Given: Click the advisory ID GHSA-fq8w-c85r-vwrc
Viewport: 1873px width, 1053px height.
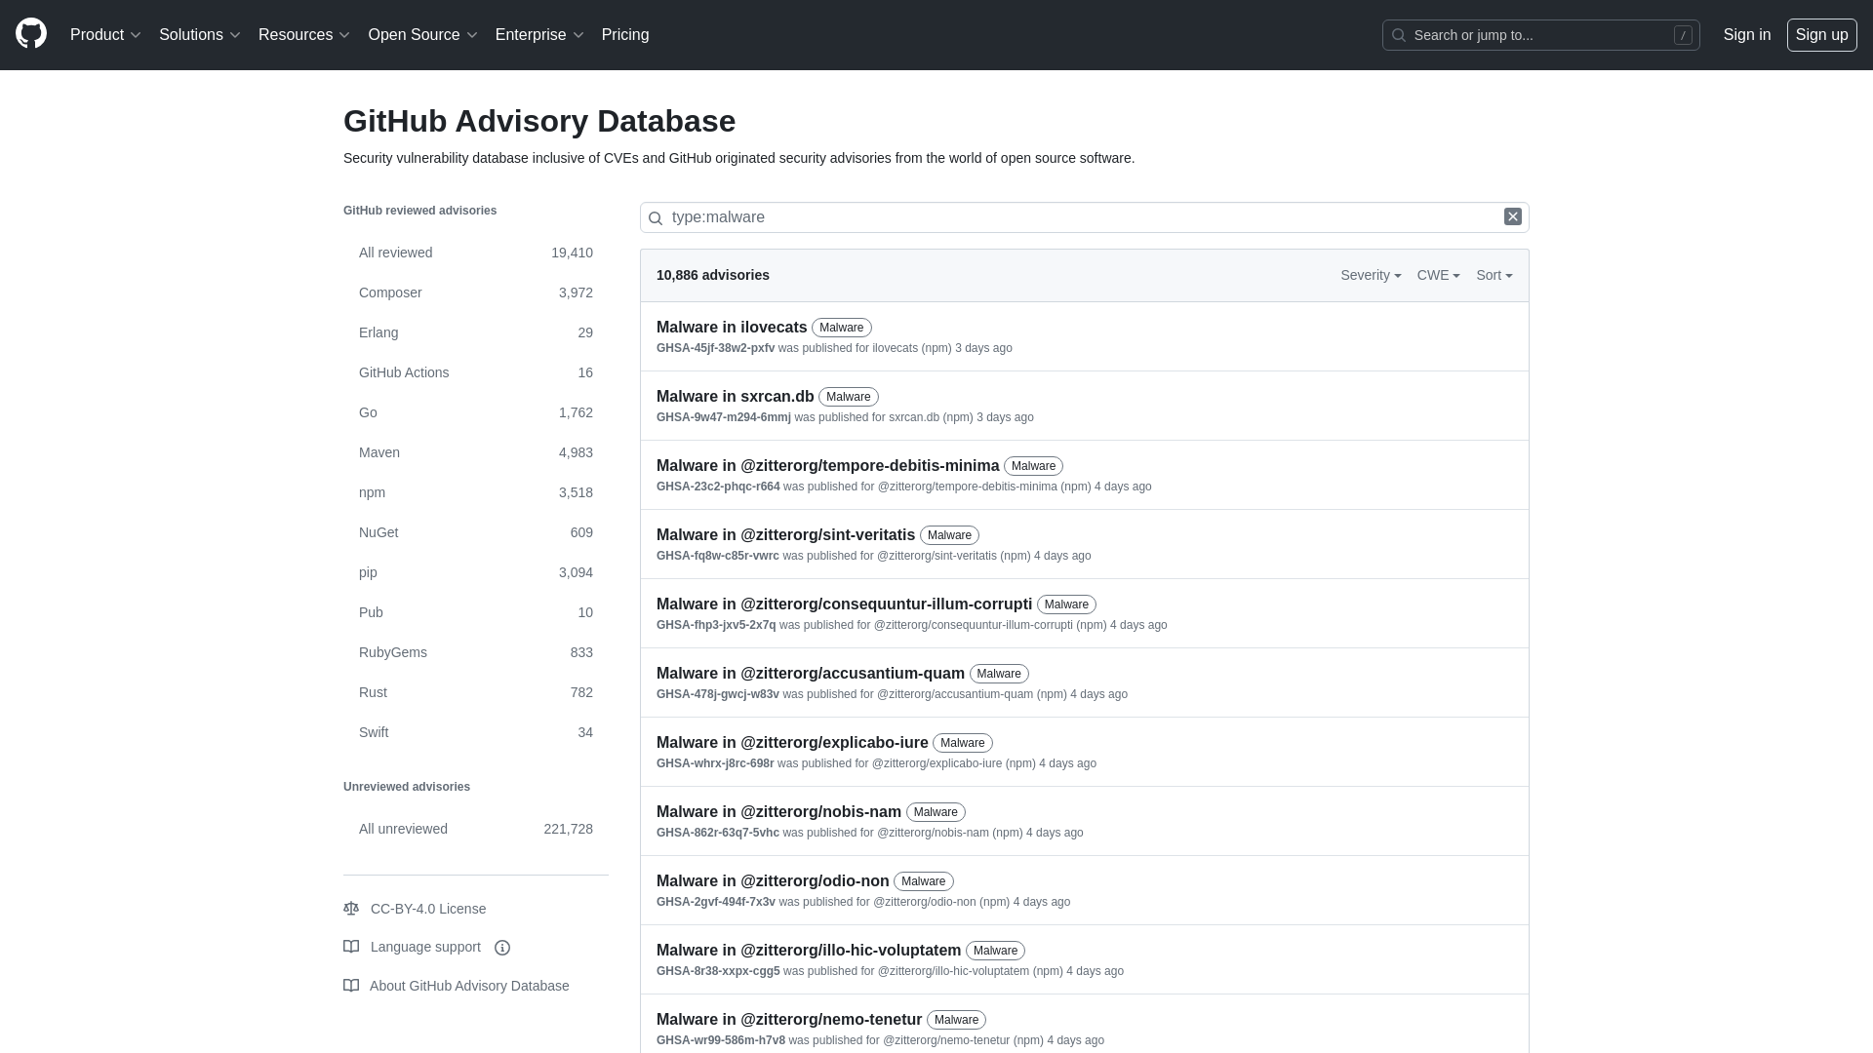Looking at the screenshot, I should [717, 556].
